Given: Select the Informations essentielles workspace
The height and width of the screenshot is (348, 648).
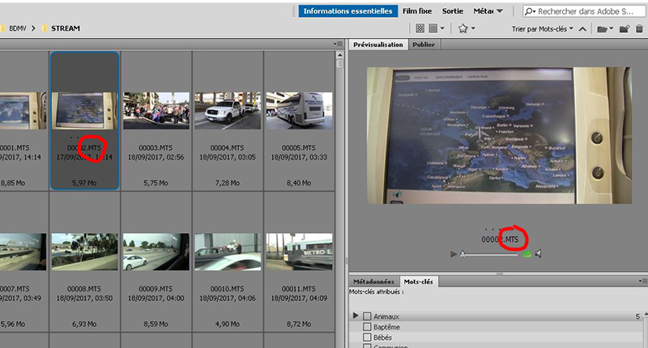Looking at the screenshot, I should [348, 11].
